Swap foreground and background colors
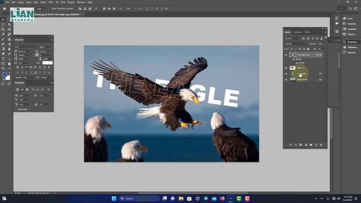Image resolution: width=361 pixels, height=203 pixels. (9, 73)
